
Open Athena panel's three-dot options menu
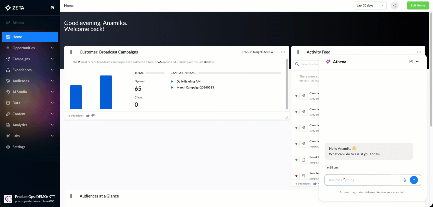point(418,61)
